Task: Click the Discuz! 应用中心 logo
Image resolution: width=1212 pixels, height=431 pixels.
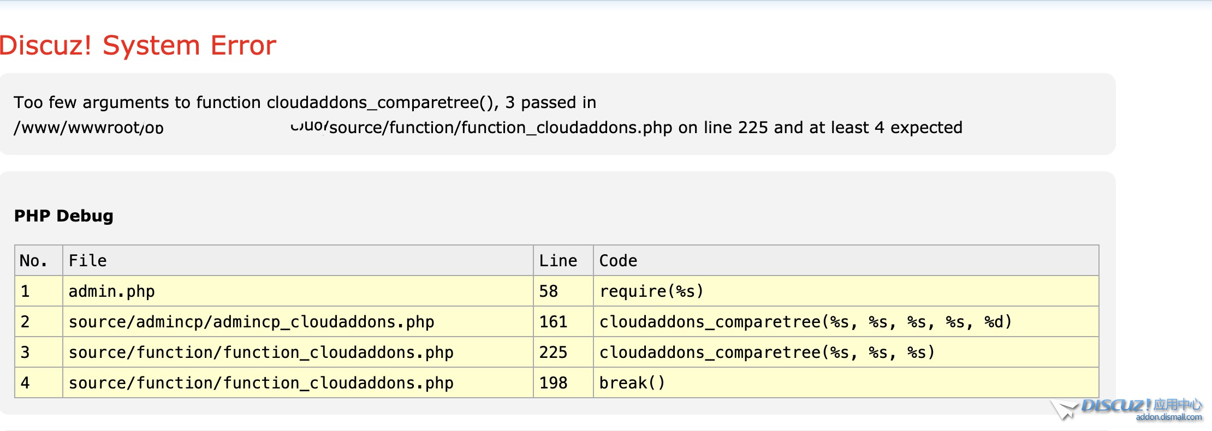Action: [1141, 405]
